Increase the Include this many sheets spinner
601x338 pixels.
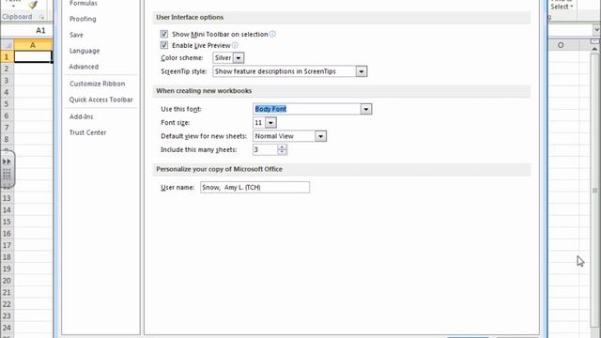[282, 146]
